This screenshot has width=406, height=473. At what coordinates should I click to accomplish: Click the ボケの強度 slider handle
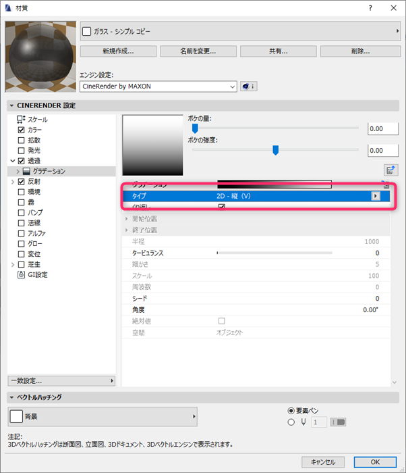(275, 150)
